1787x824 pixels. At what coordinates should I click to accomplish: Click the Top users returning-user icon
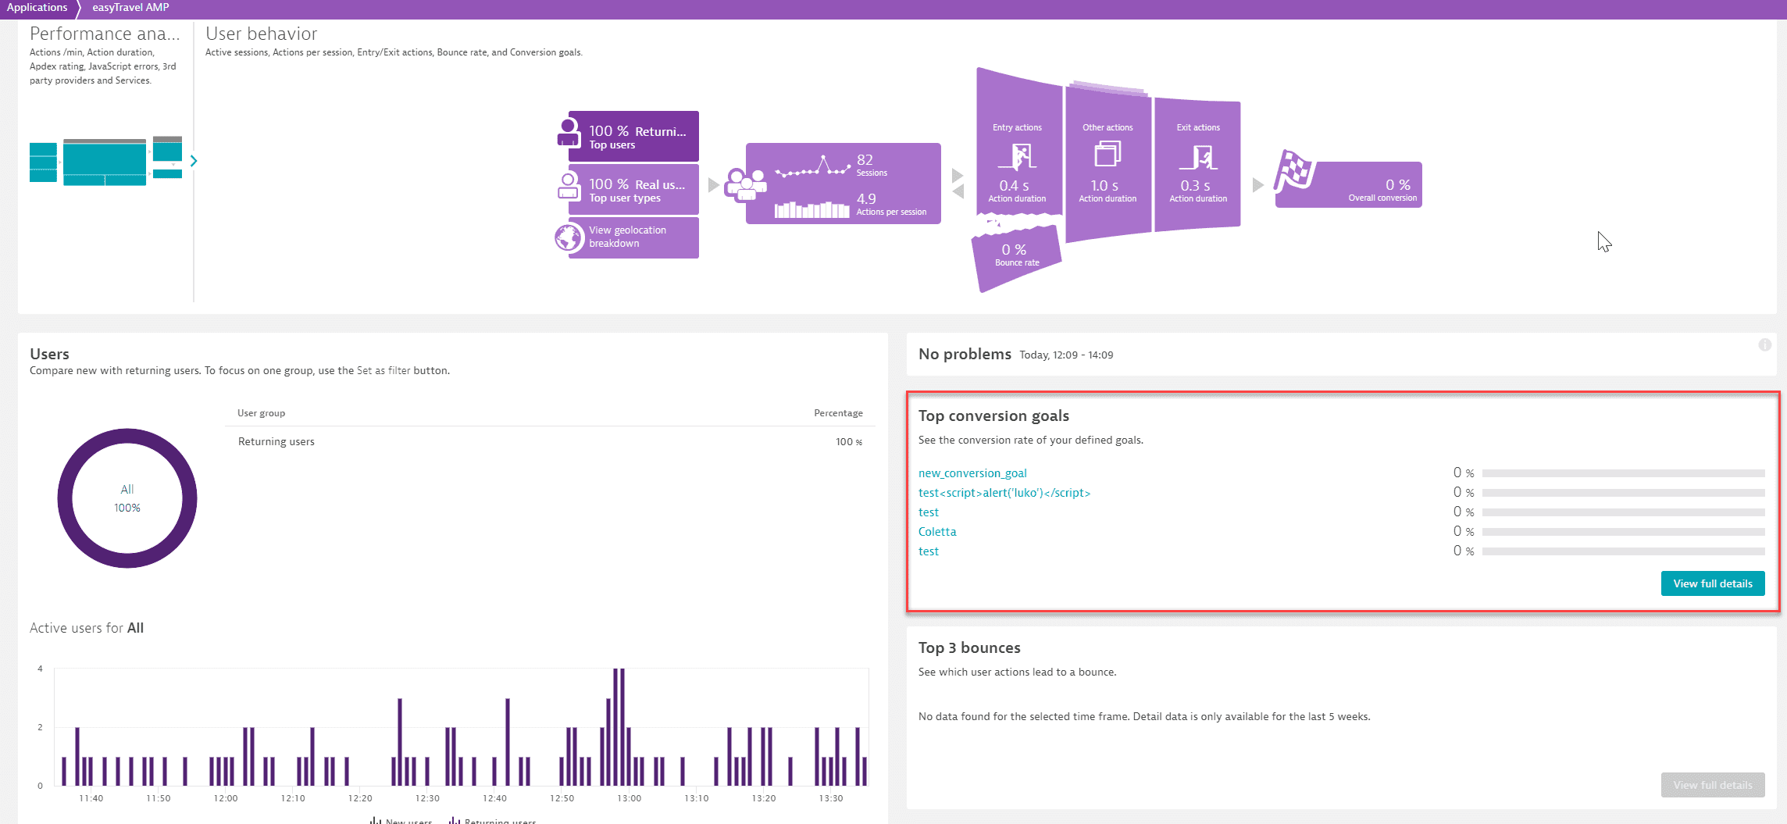569,133
